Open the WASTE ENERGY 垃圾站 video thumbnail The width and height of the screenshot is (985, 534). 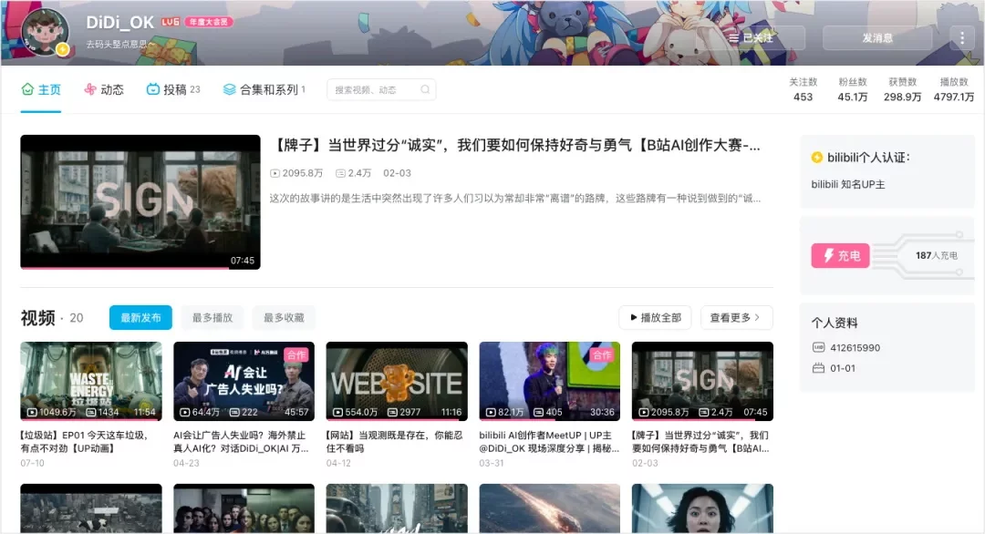click(x=91, y=381)
